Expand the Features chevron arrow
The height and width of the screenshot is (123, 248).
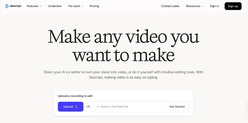click(x=41, y=6)
